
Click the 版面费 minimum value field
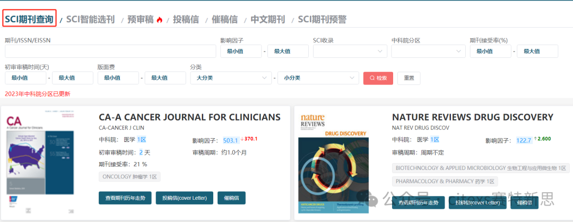118,78
